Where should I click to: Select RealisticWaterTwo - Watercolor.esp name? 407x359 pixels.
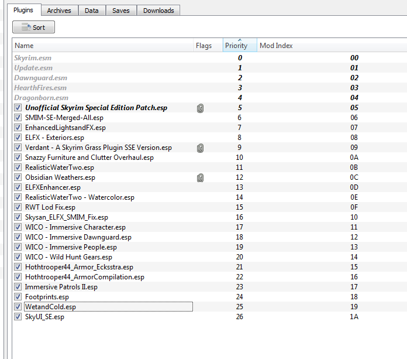click(80, 197)
